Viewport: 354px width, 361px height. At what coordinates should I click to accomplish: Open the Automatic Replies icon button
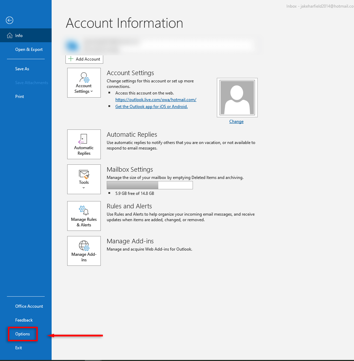pos(83,139)
